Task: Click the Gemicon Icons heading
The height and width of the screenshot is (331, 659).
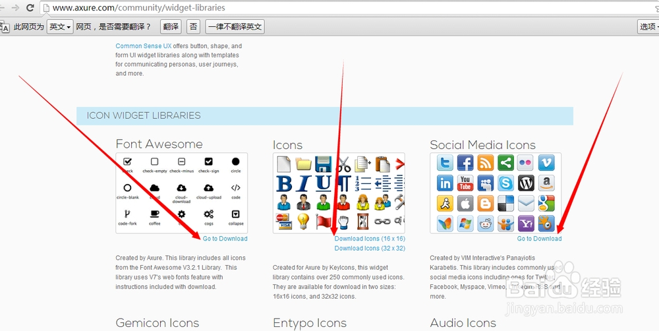Action: pos(158,323)
